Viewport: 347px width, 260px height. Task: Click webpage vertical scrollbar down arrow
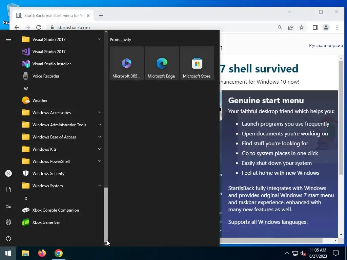pos(341,235)
